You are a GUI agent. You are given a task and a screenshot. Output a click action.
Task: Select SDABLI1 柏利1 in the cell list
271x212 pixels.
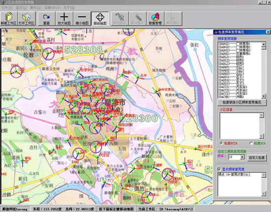click(231, 57)
